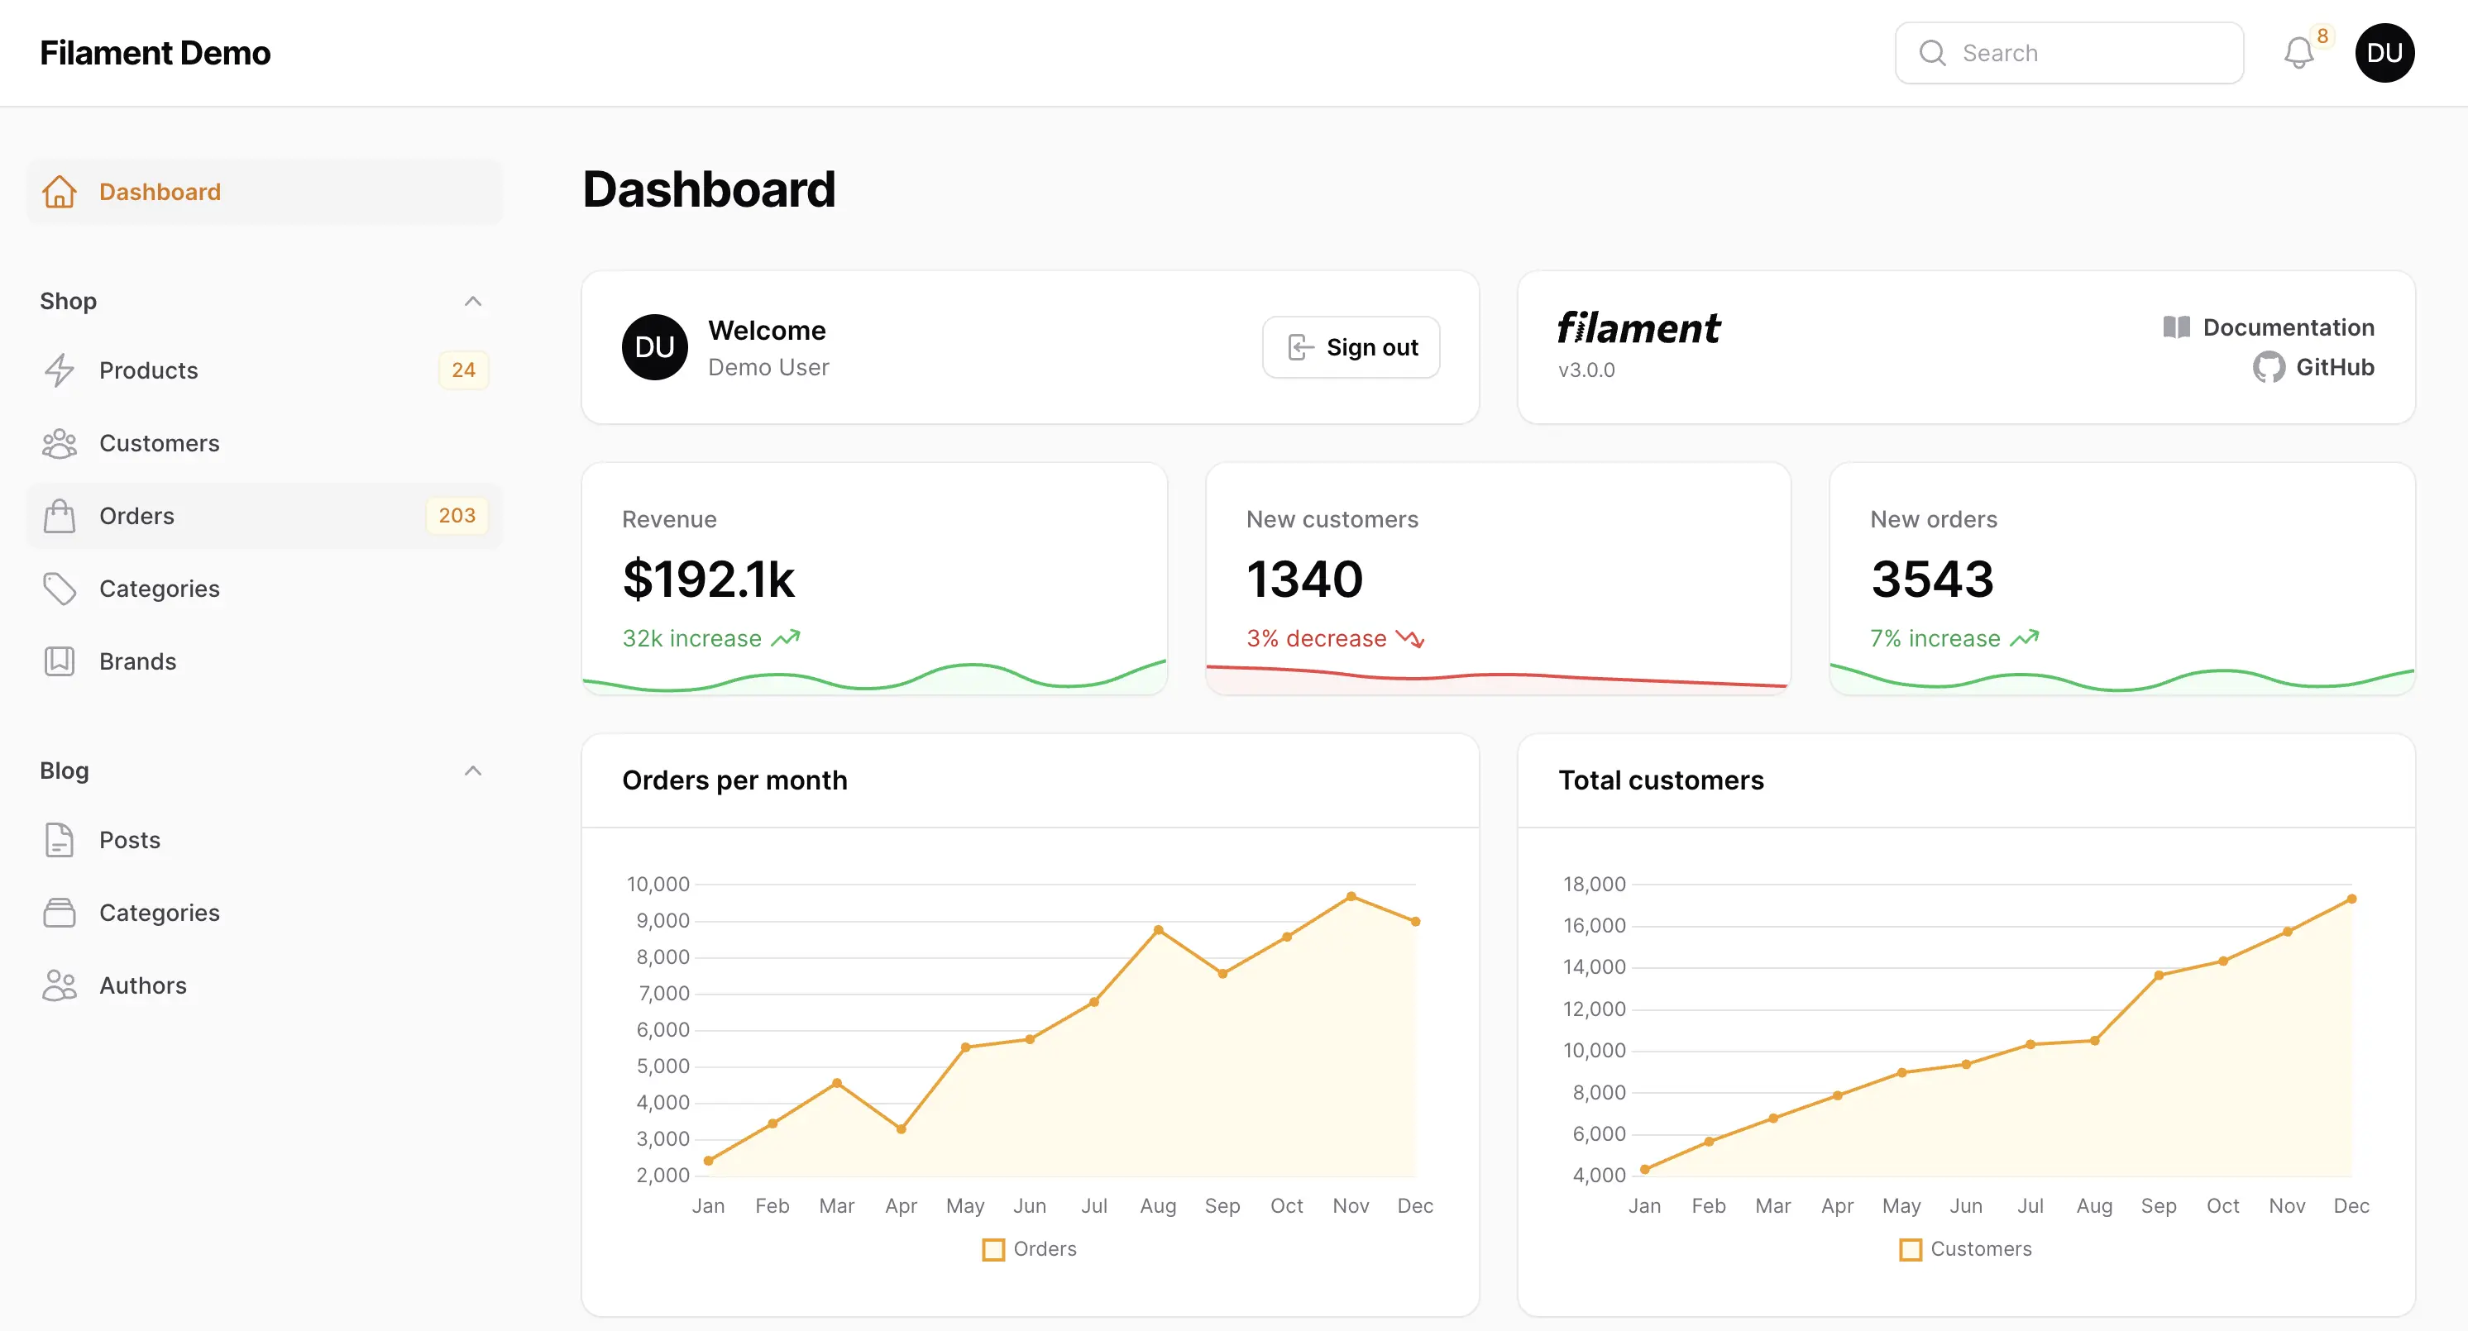
Task: Select the Dashboard home icon
Action: point(60,192)
